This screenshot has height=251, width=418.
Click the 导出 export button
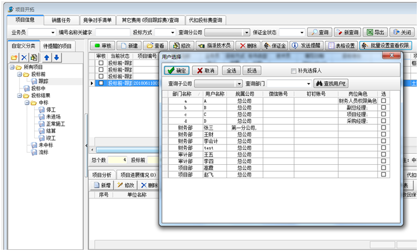[x=375, y=33]
